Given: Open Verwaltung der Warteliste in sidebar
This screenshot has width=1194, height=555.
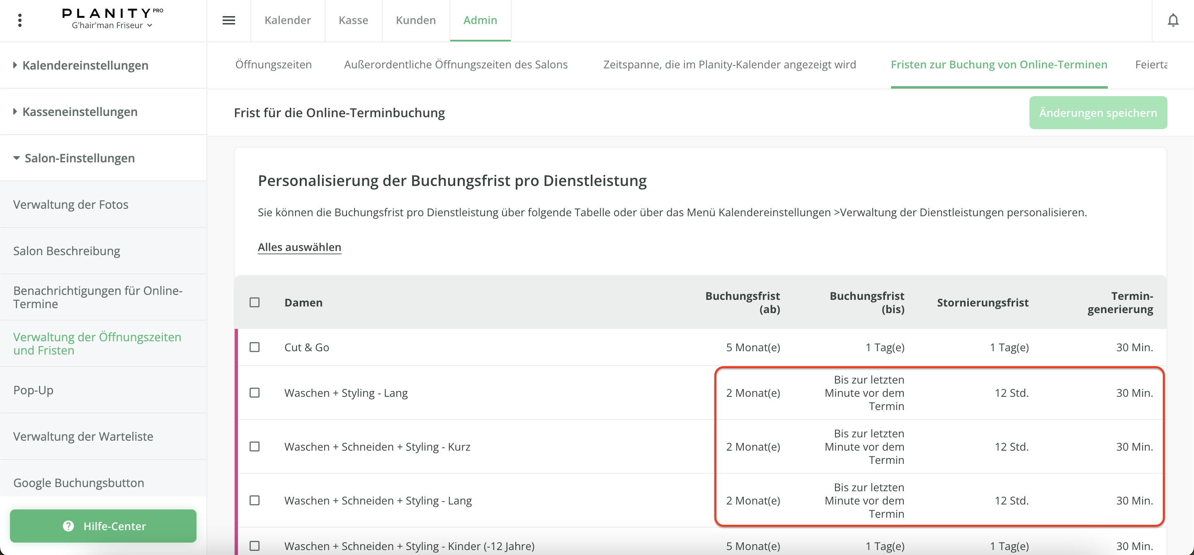Looking at the screenshot, I should (83, 436).
